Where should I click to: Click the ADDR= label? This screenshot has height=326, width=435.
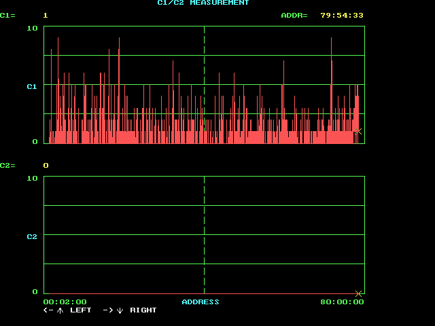(x=294, y=15)
